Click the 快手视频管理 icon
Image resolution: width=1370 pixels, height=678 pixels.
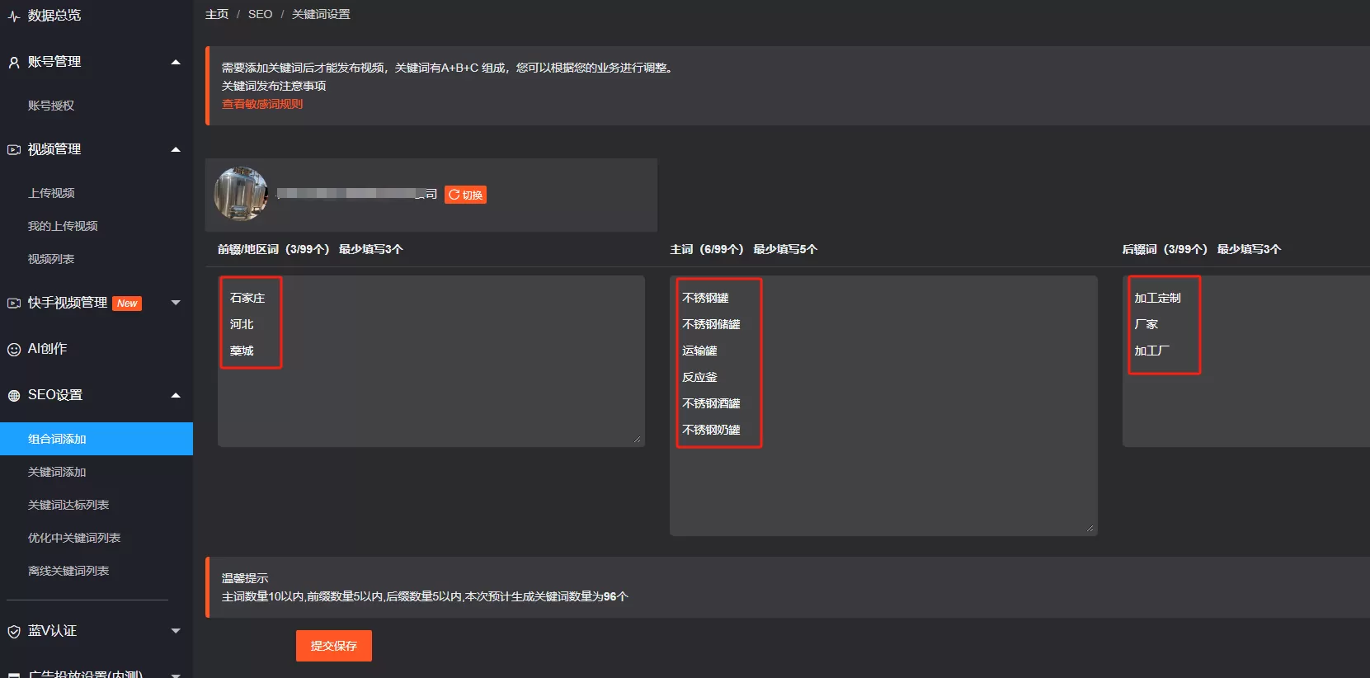coord(13,303)
